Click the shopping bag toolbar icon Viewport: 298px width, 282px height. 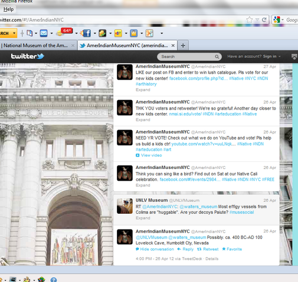coord(133,33)
